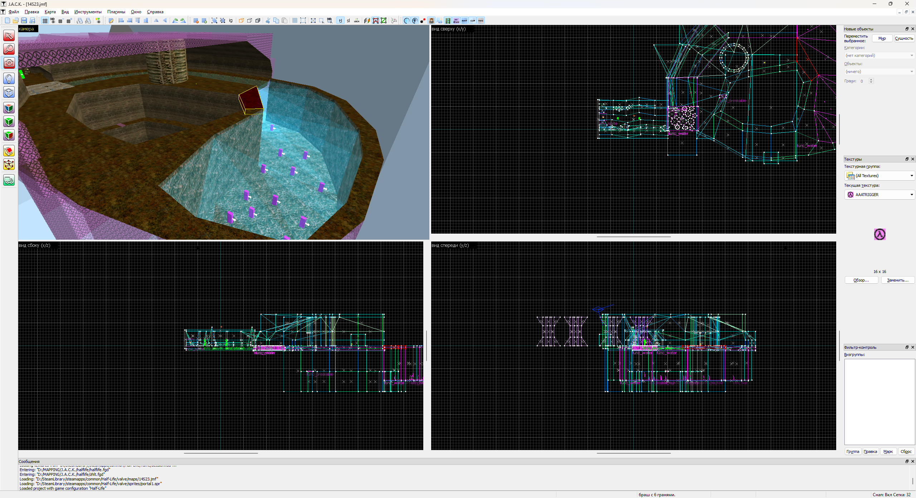
Task: Open the Инструменты menu
Action: pyautogui.click(x=88, y=12)
